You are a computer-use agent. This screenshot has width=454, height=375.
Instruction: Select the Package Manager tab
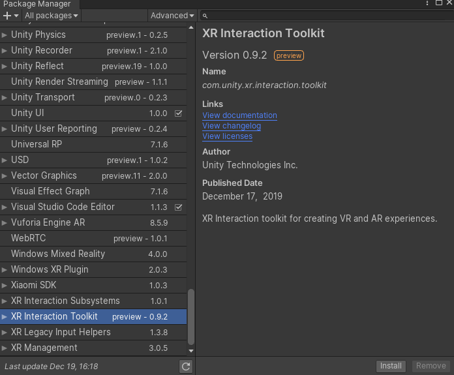point(37,4)
